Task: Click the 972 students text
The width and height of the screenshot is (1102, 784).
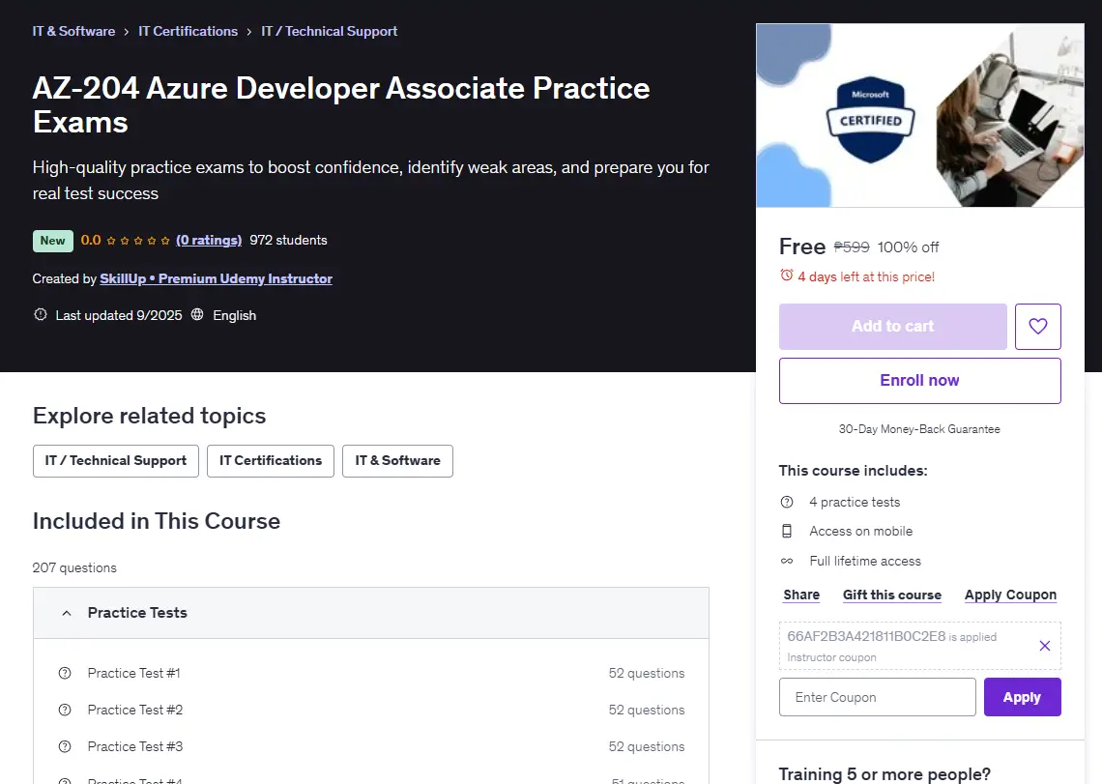Action: tap(288, 240)
